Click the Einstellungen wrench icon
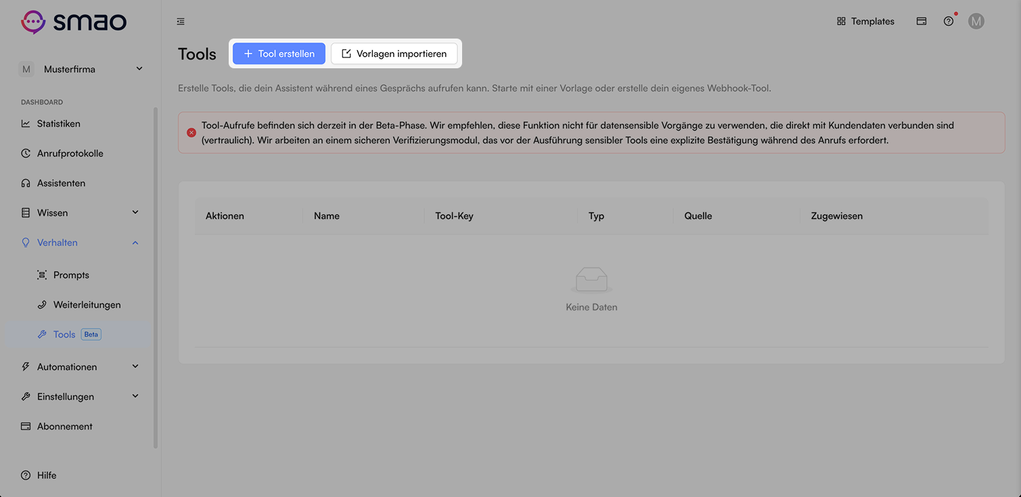This screenshot has width=1021, height=497. point(26,397)
